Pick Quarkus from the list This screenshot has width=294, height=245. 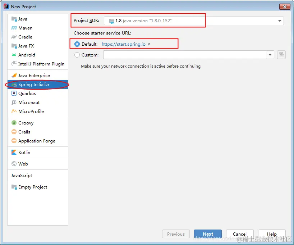point(38,94)
